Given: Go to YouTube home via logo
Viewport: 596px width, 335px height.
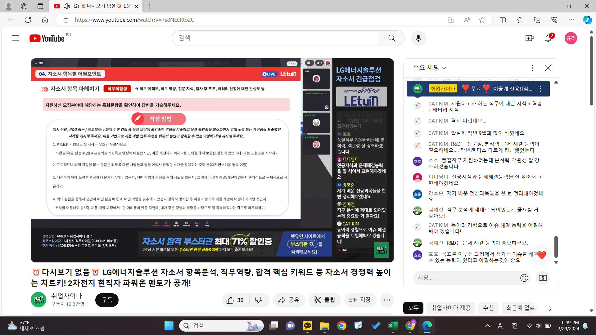Looking at the screenshot, I should pos(47,38).
